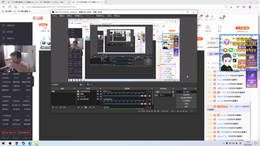Pop out the scene transitions dock panel
The image size is (260, 146).
(174, 89)
